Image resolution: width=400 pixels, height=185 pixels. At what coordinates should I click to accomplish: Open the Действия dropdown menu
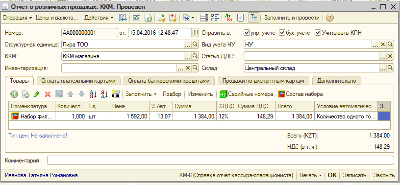[x=99, y=18]
